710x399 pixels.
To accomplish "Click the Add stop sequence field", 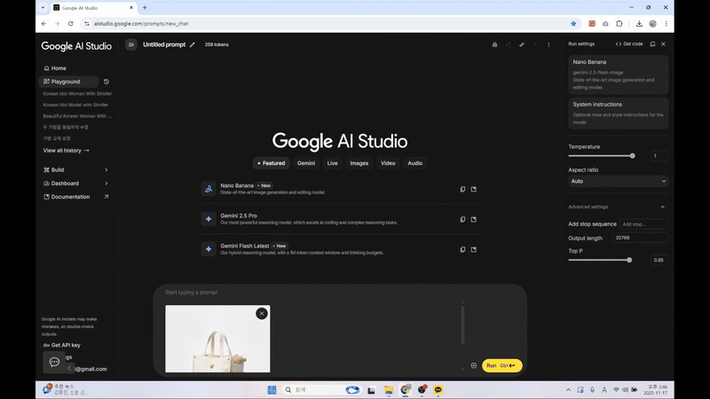I will click(x=643, y=224).
